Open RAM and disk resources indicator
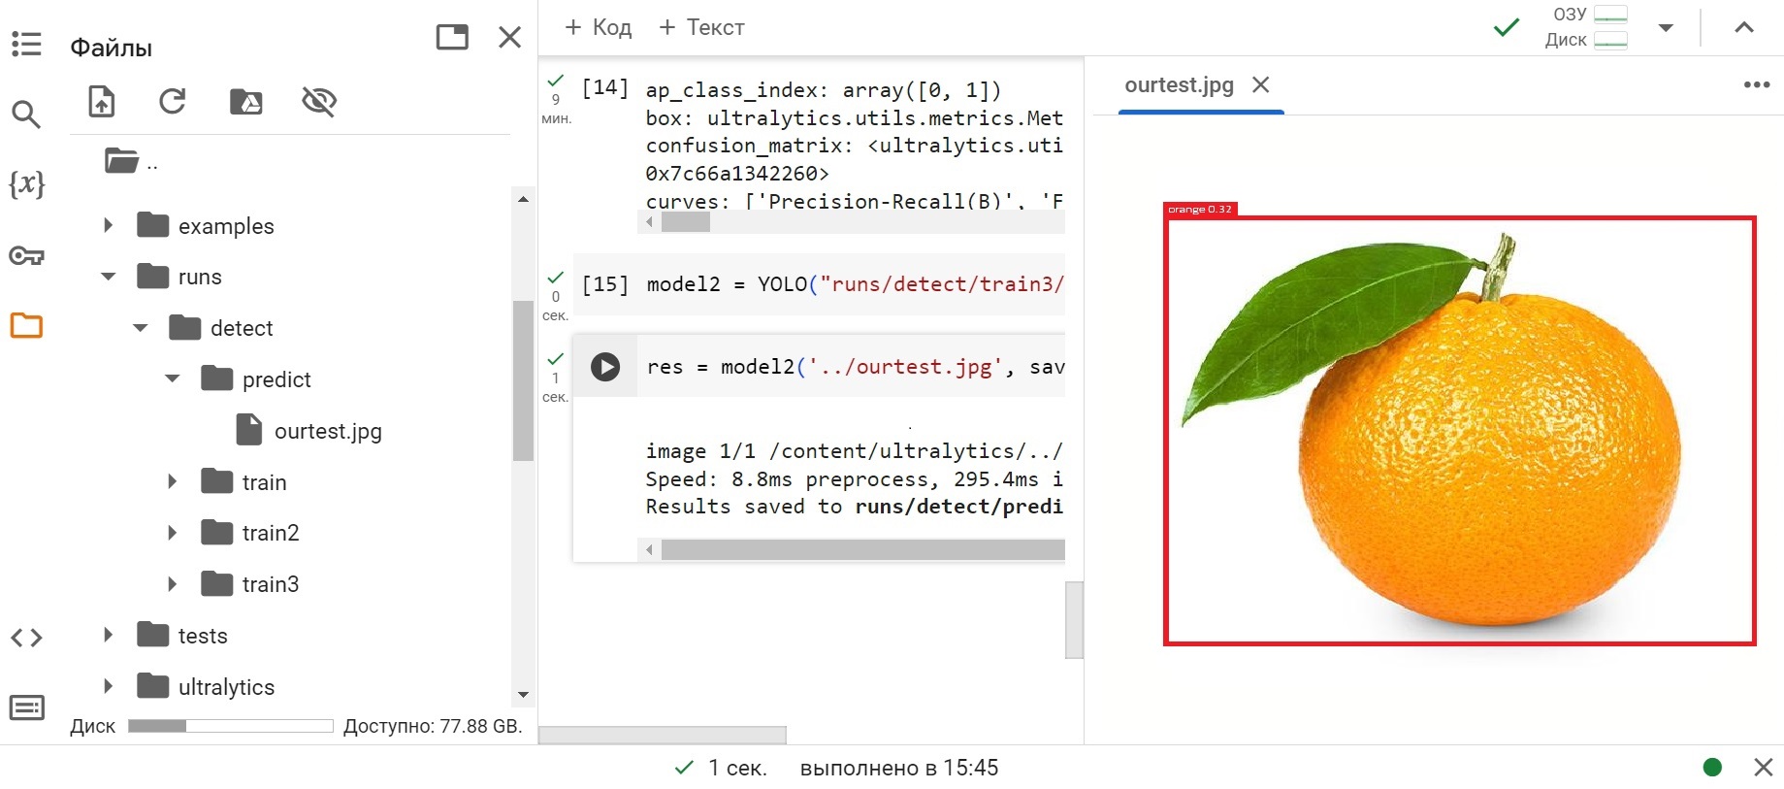The width and height of the screenshot is (1784, 789). (1586, 27)
